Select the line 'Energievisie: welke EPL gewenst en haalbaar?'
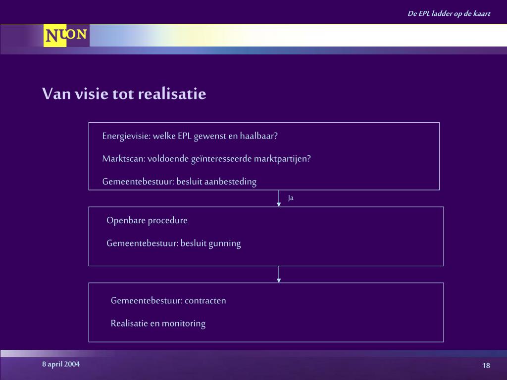This screenshot has height=380, width=507. point(190,136)
